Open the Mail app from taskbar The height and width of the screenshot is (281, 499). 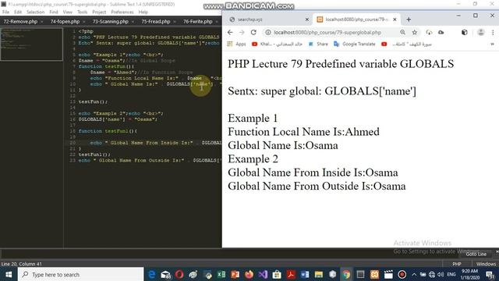[x=166, y=274]
